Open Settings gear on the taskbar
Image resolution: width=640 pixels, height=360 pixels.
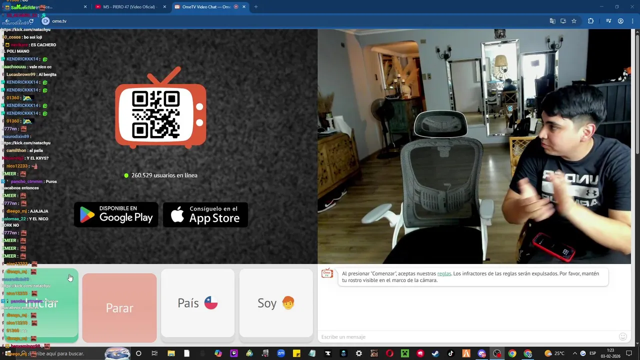[x=359, y=353]
